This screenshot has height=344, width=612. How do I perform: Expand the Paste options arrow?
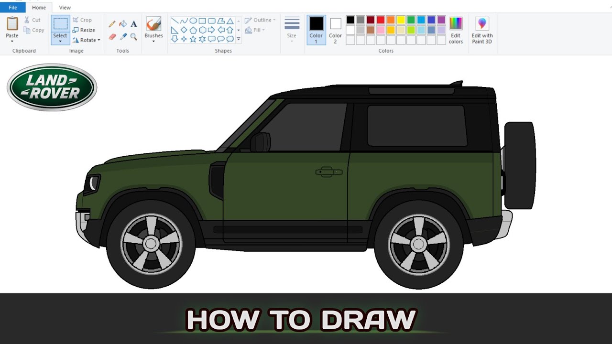click(x=12, y=41)
